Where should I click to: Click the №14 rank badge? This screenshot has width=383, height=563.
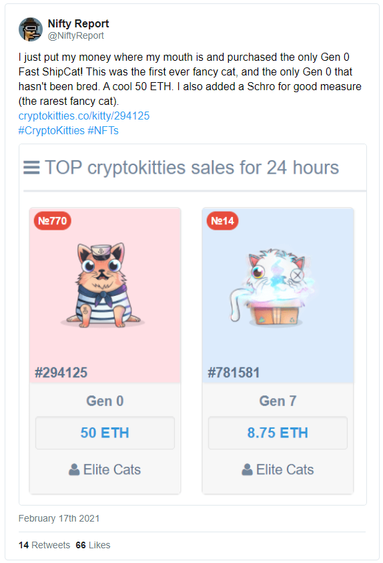click(x=222, y=220)
